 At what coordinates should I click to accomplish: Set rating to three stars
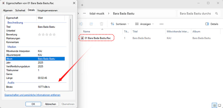pos(47,35)
